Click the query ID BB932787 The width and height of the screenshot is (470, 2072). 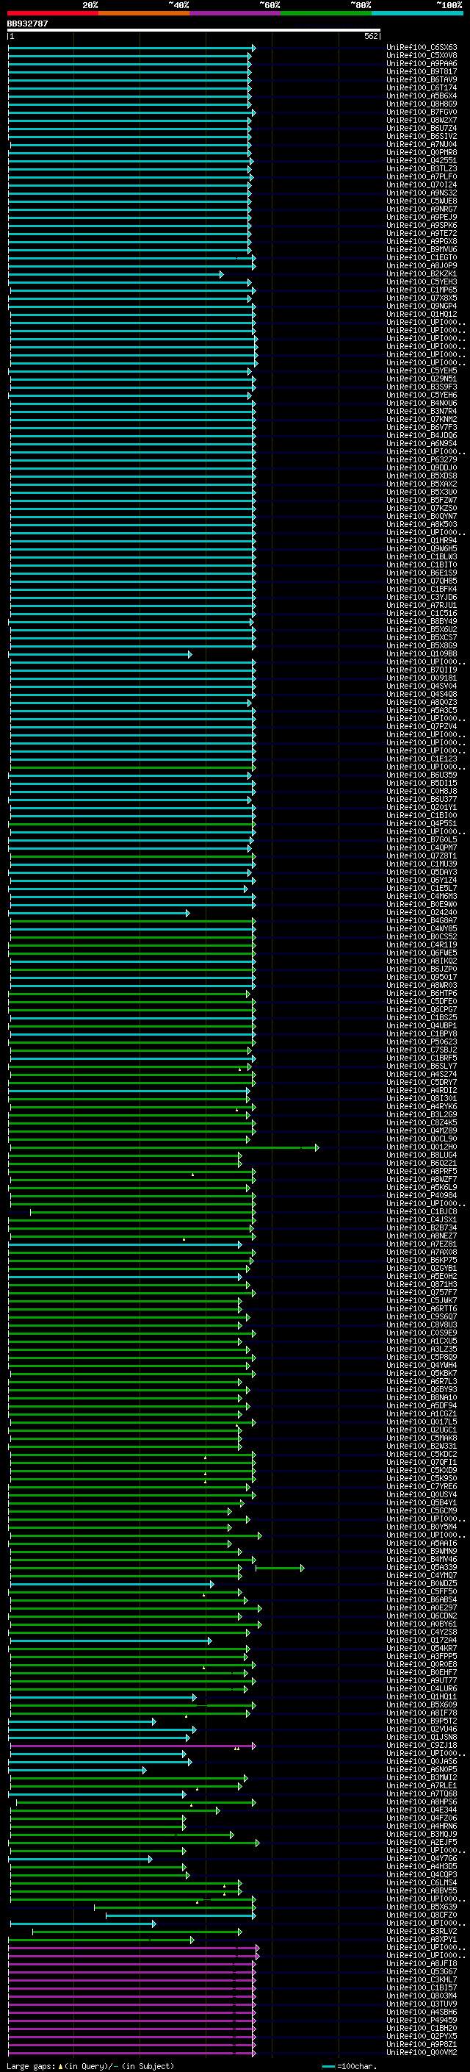[x=27, y=24]
